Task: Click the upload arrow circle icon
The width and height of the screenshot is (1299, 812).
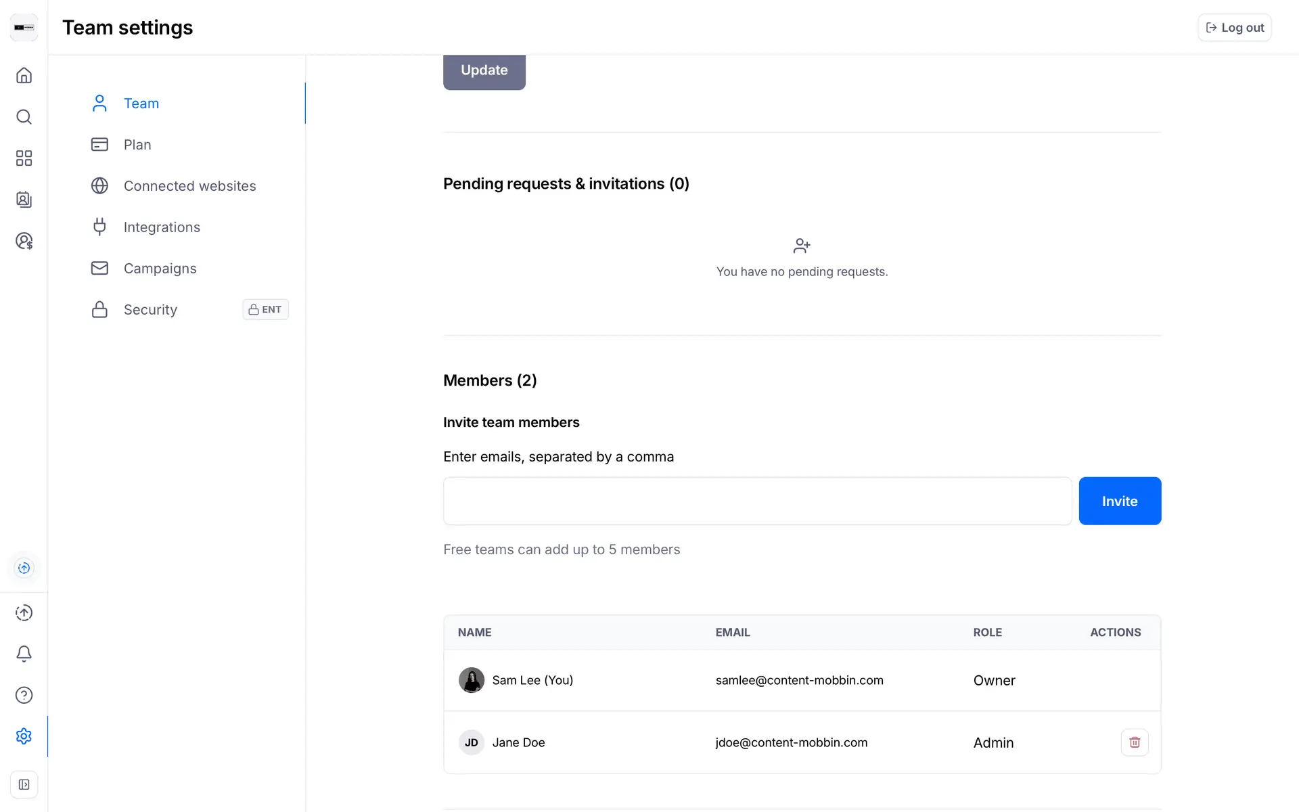Action: pos(24,612)
